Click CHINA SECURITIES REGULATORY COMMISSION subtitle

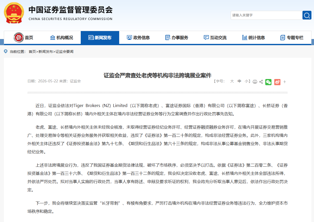pyautogui.click(x=70, y=19)
